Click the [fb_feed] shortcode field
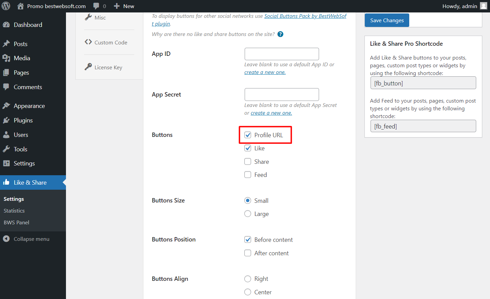This screenshot has width=490, height=299. [423, 126]
